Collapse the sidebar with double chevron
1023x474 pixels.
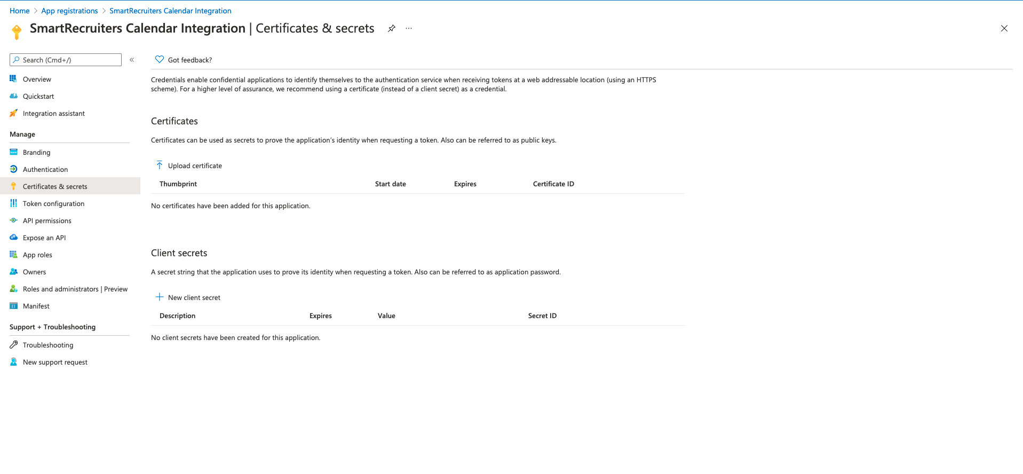tap(132, 60)
